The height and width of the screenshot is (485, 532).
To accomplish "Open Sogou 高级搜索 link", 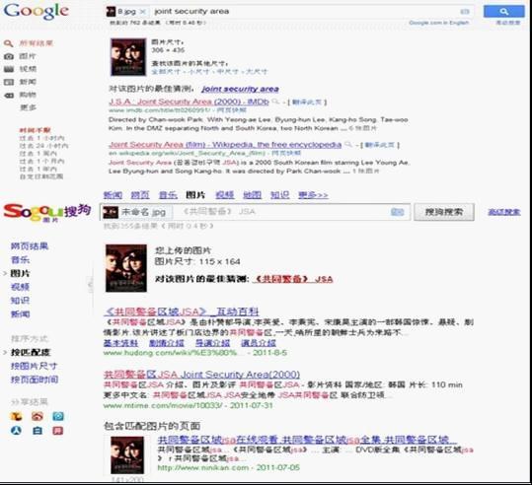I will tap(503, 212).
